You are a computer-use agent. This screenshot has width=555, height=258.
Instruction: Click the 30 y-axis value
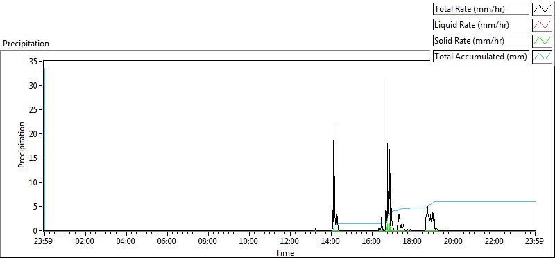click(33, 85)
